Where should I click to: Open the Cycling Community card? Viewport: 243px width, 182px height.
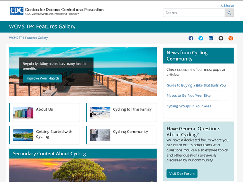click(122, 135)
